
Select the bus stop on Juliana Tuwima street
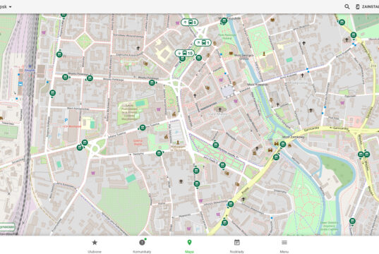pos(143,127)
